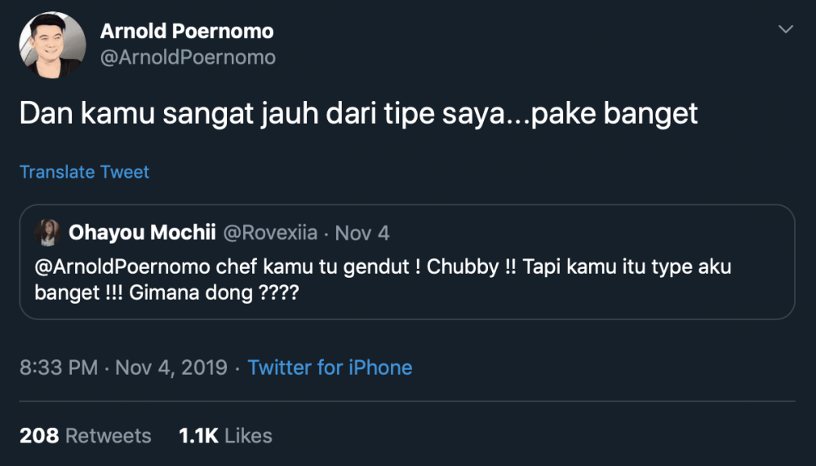Screen dimensions: 816x466
Task: Click the "Likes" label beside 1.1K
Action: (248, 436)
